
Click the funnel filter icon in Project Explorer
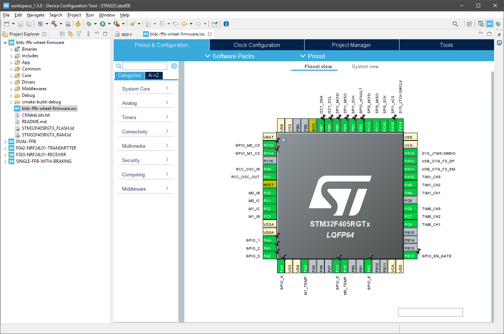click(x=78, y=34)
